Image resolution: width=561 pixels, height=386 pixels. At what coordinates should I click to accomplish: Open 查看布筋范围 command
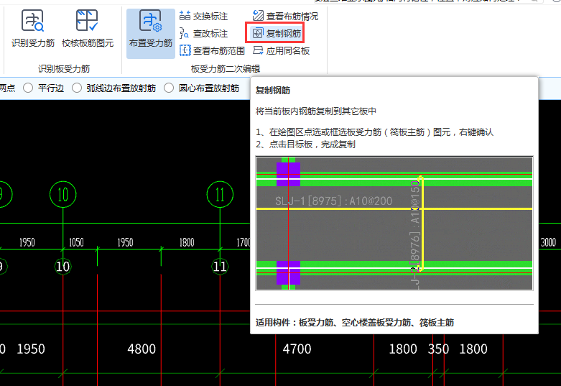[212, 51]
